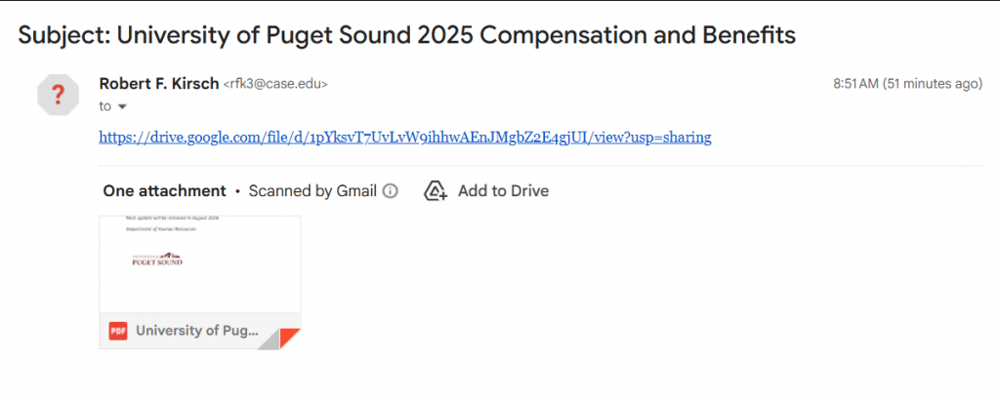1000x400 pixels.
Task: Click the 'Add to Drive' text button
Action: (503, 191)
